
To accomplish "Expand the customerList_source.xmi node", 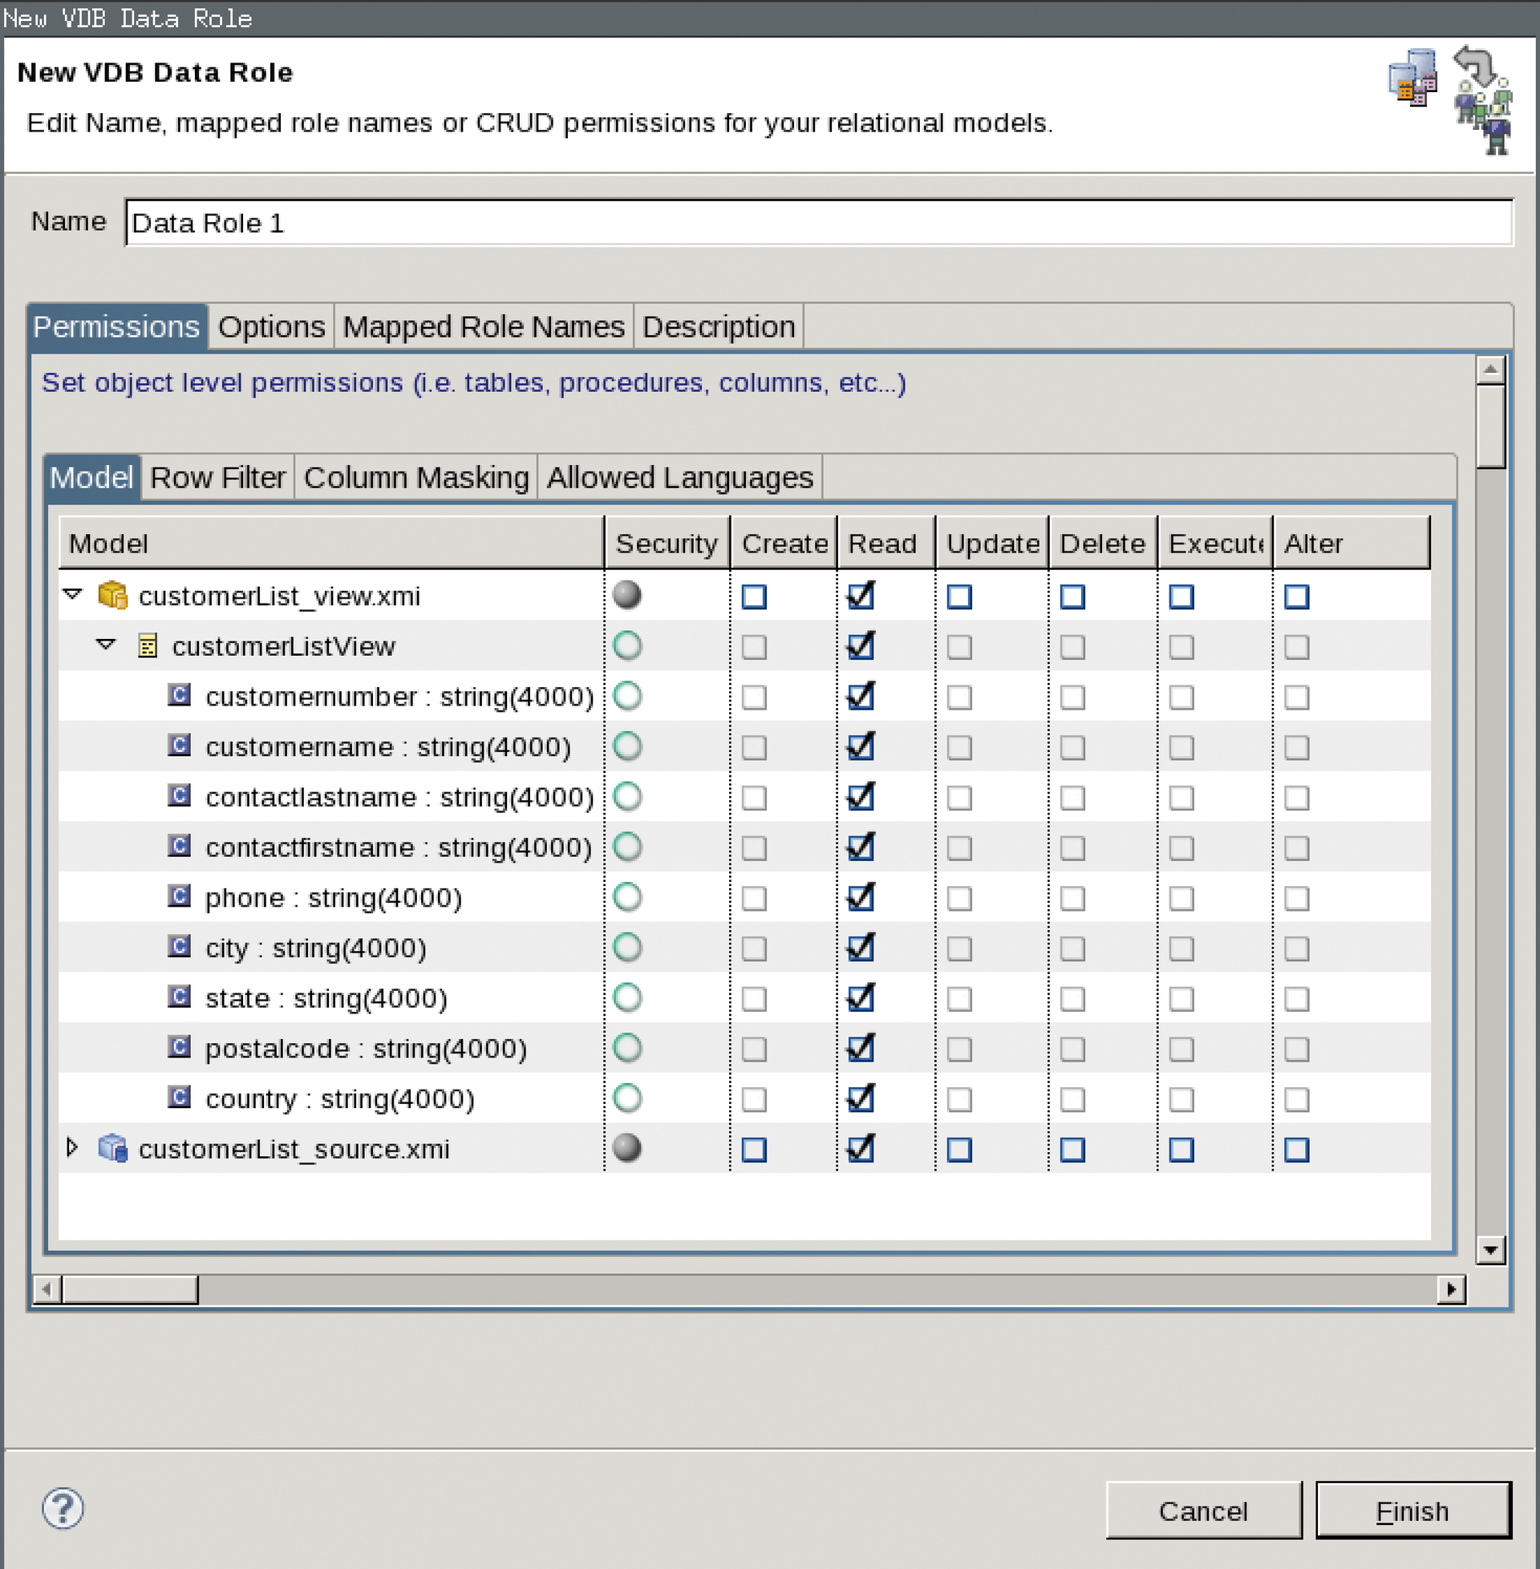I will point(71,1148).
